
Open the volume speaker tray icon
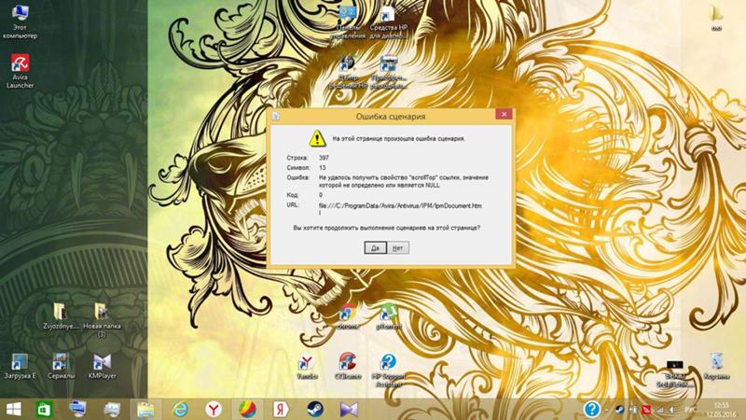672,409
